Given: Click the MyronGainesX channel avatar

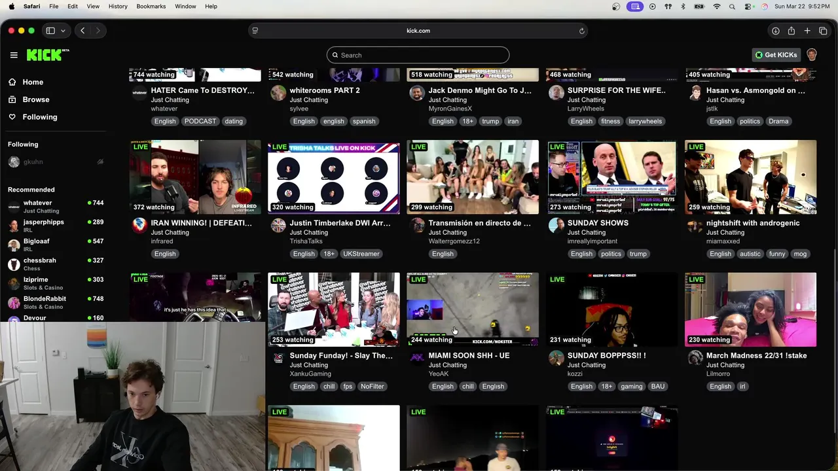Looking at the screenshot, I should click(x=417, y=93).
